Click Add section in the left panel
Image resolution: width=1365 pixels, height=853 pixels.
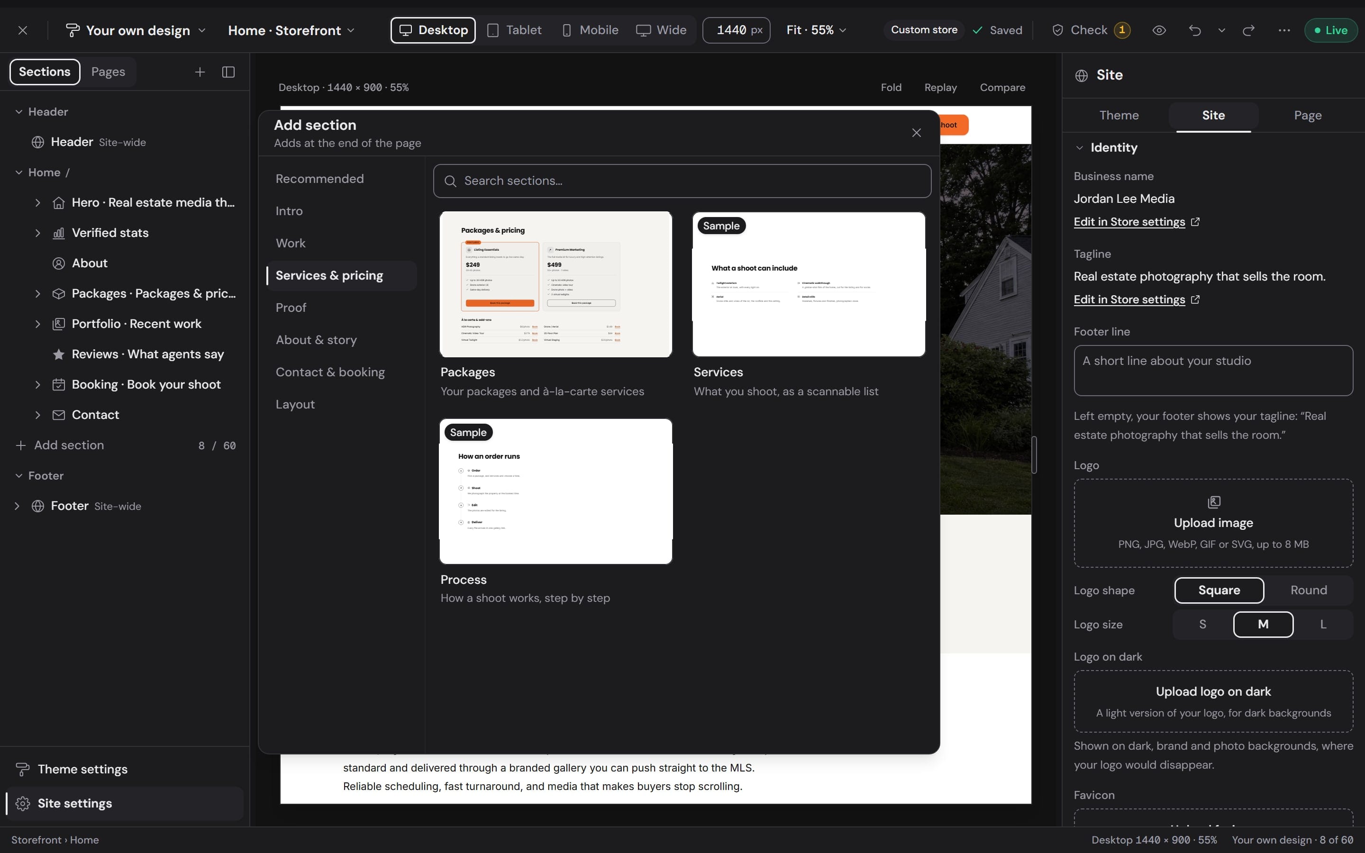pos(69,445)
